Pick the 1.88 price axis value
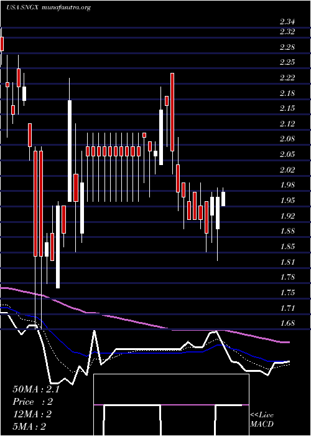 click(x=287, y=231)
